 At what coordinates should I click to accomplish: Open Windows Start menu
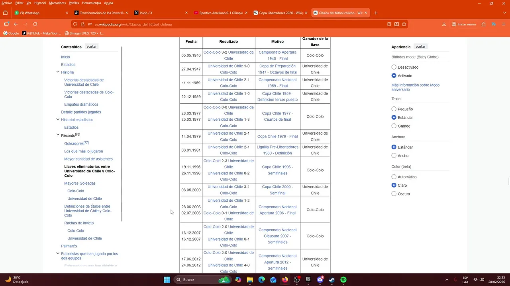point(167,280)
